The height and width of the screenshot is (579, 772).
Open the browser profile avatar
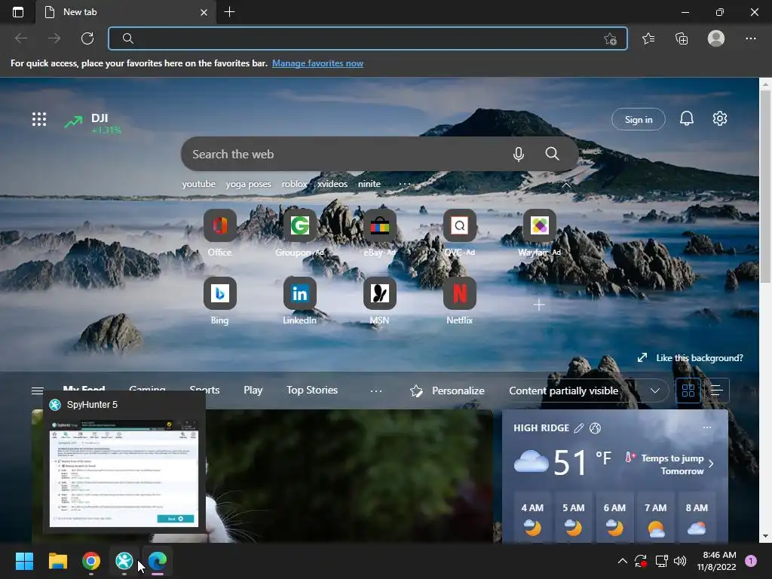(716, 38)
